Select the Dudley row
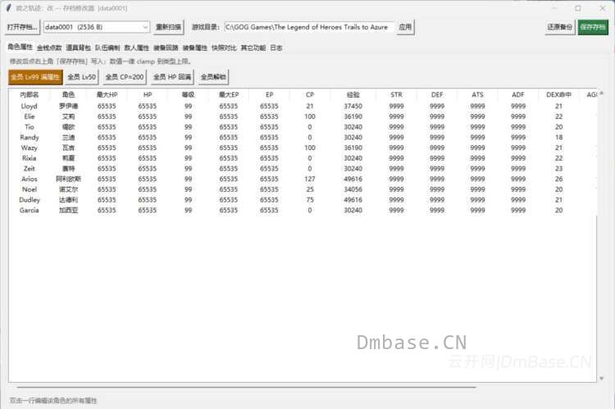 pyautogui.click(x=303, y=200)
